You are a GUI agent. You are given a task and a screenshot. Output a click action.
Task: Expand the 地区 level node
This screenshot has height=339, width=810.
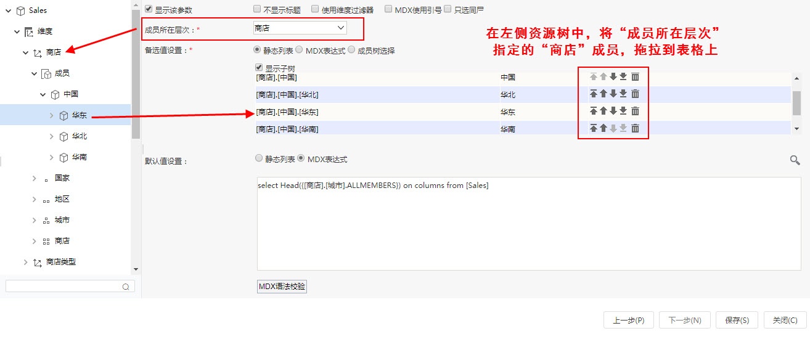click(34, 199)
